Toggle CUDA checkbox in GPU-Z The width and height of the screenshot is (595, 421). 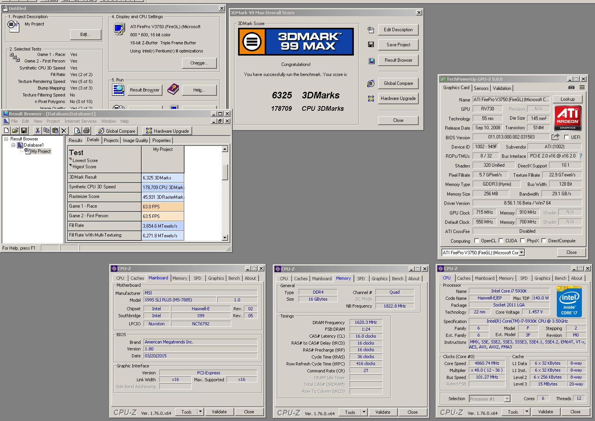tap(501, 240)
